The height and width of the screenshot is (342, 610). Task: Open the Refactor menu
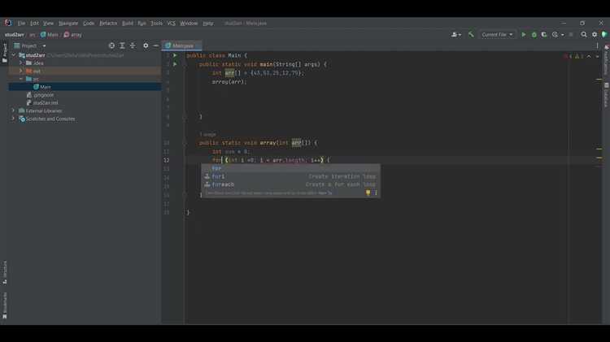(x=108, y=24)
